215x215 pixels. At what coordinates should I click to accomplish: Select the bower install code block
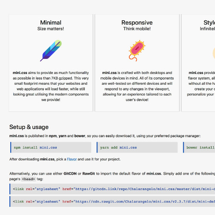(x=199, y=147)
